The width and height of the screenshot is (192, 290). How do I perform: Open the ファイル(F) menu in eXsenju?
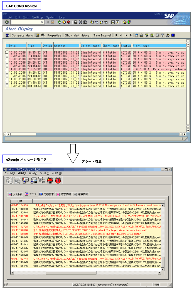click(x=9, y=173)
